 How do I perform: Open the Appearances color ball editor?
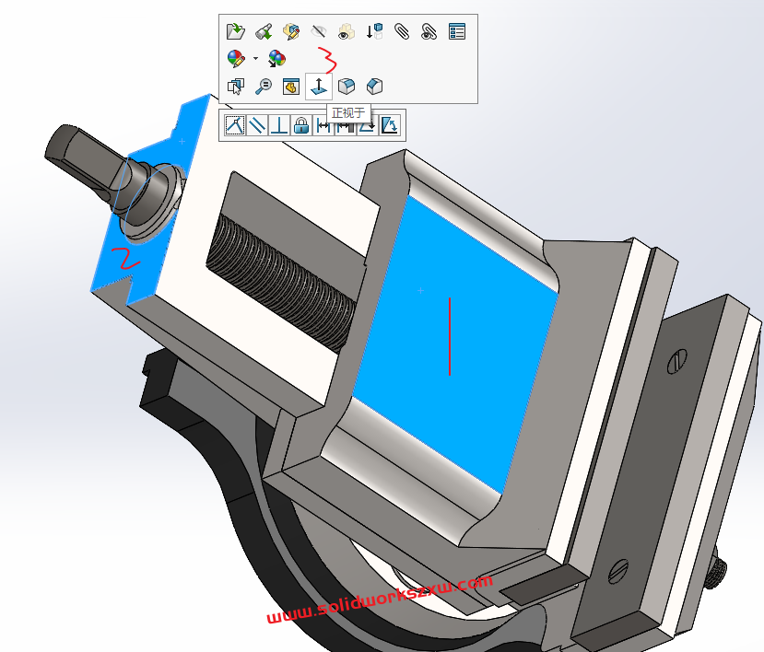click(x=236, y=59)
